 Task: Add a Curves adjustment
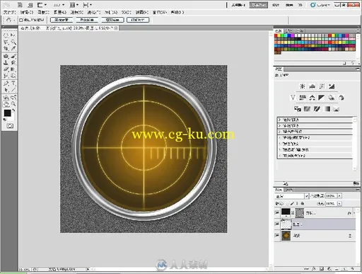[x=322, y=86]
